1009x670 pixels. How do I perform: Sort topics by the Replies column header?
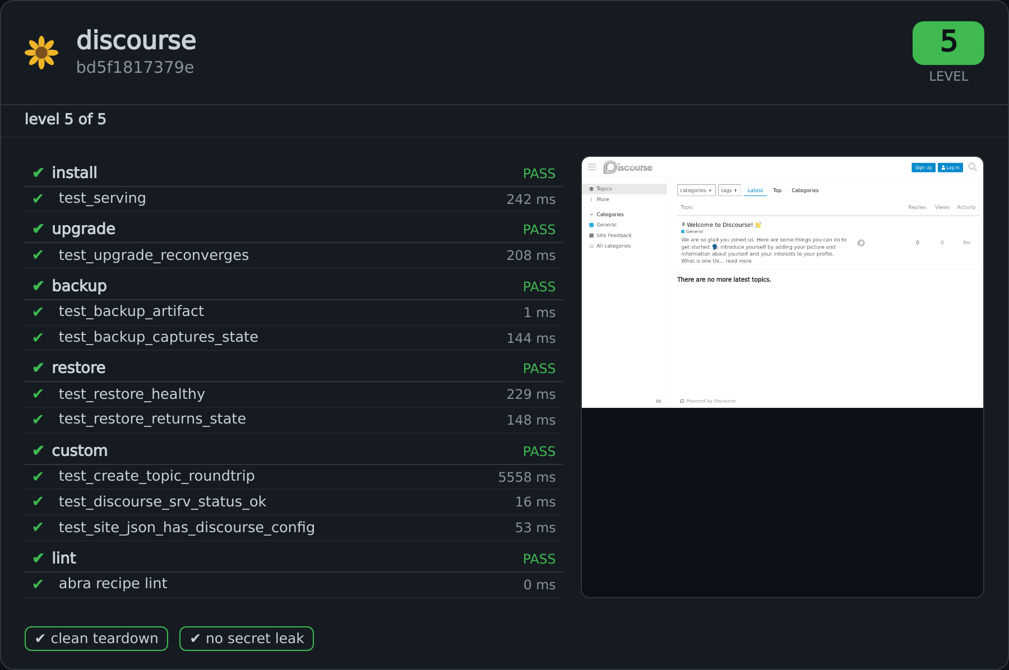coord(917,207)
